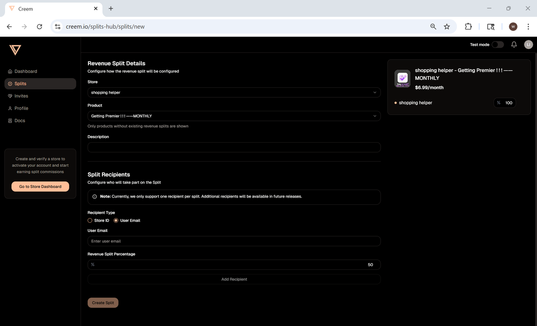Reload the page with the browser refresh button
Screen dimensions: 537x326
click(39, 26)
